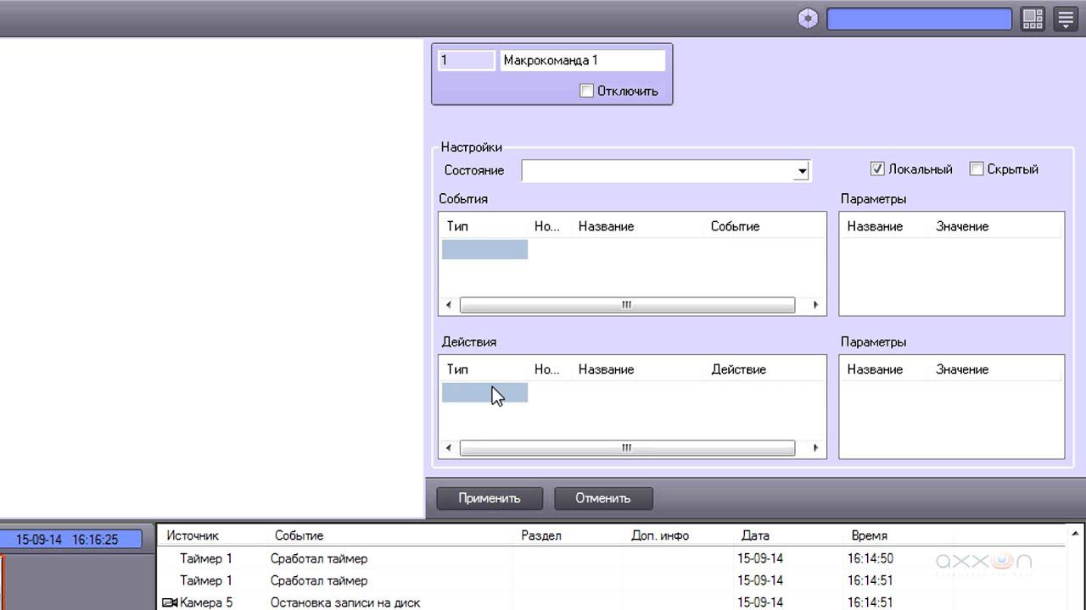Click Значение header in Действия parameters

pos(962,369)
